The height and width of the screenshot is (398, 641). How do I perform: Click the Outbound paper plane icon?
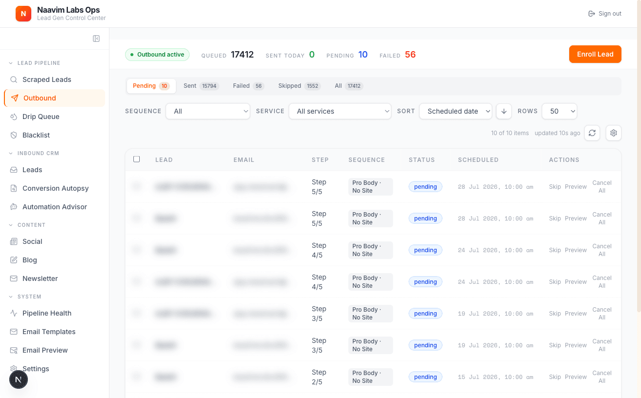pos(15,98)
